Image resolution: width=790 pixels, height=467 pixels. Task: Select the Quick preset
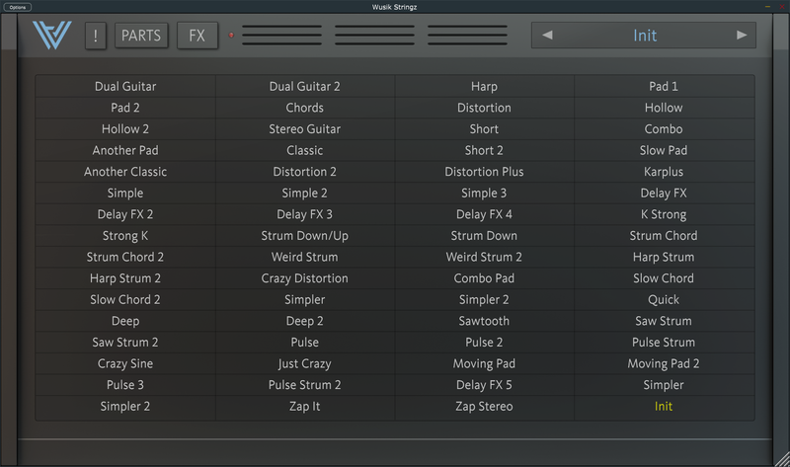(x=664, y=299)
